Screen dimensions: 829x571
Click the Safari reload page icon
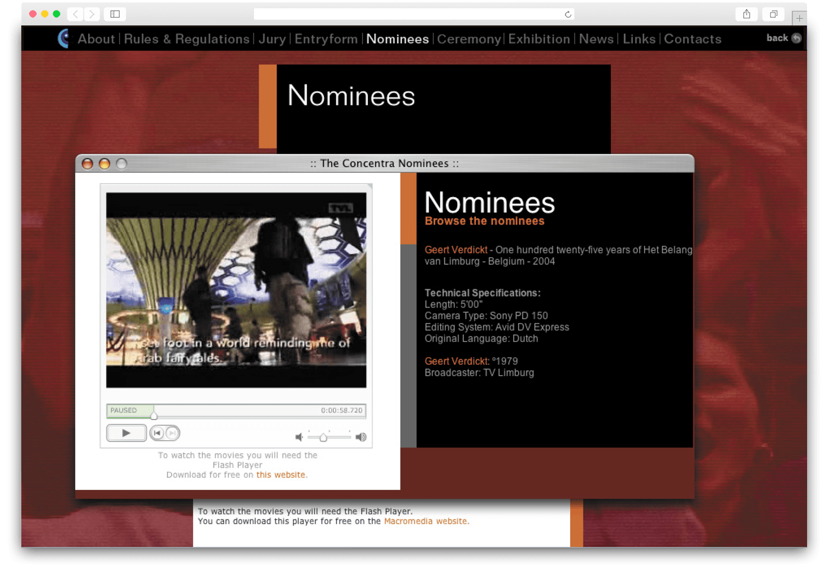568,14
